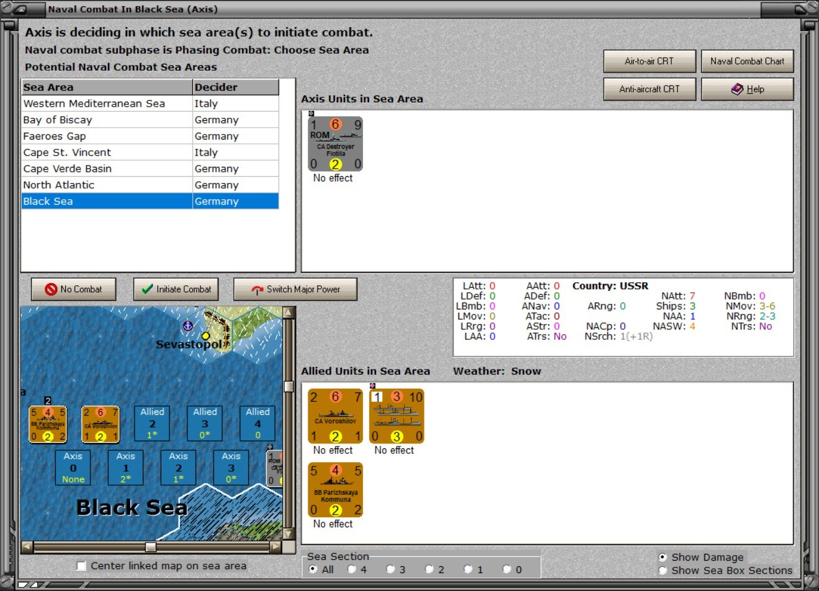Click the Allied 3 sea box on map
This screenshot has height=591, width=819.
(205, 424)
